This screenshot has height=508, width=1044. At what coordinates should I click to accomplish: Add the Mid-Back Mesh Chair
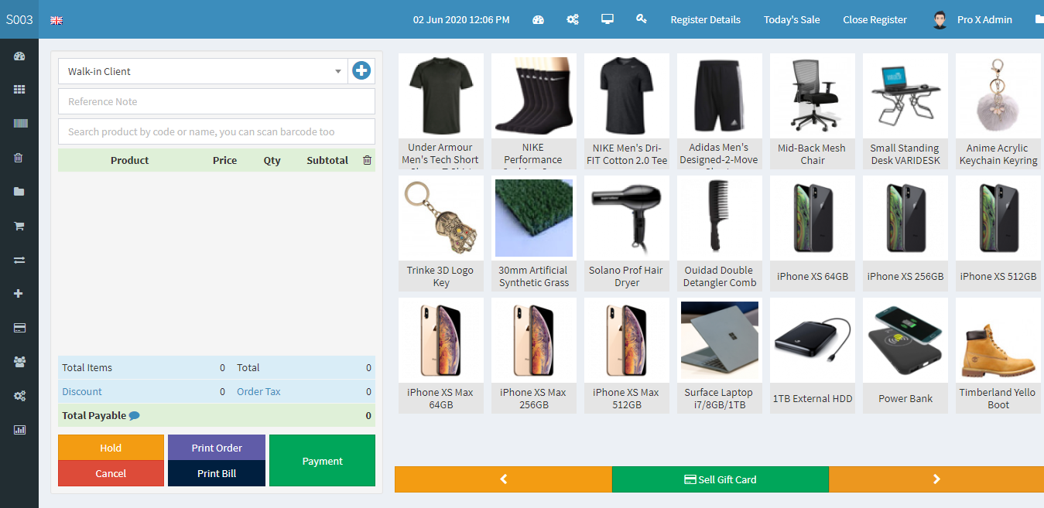813,111
